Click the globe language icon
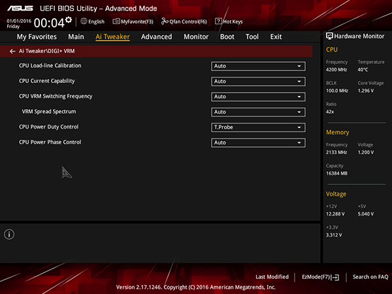 tap(84, 22)
